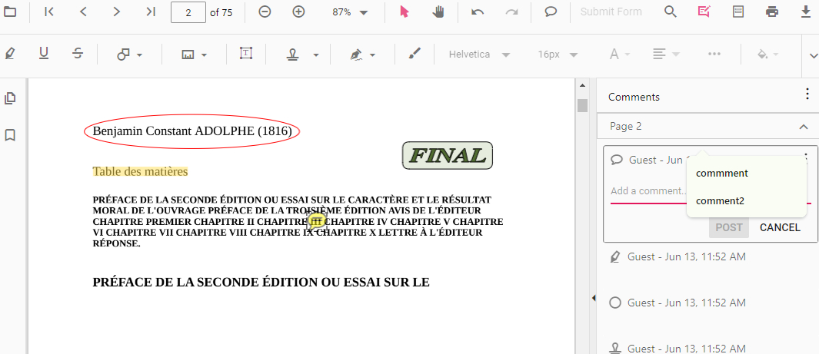Open the font color picker
This screenshot has width=819, height=354.
click(620, 55)
